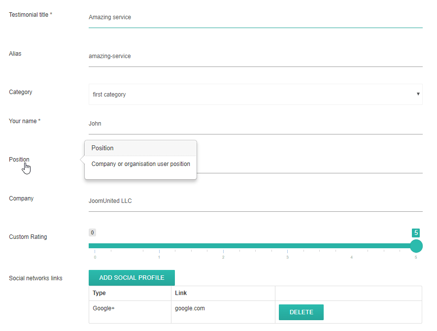This screenshot has height=331, width=437.
Task: Click the Category dropdown arrow
Action: click(418, 94)
